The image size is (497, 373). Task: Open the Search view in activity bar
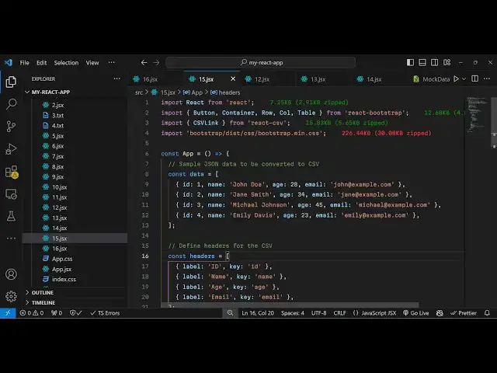coord(11,104)
